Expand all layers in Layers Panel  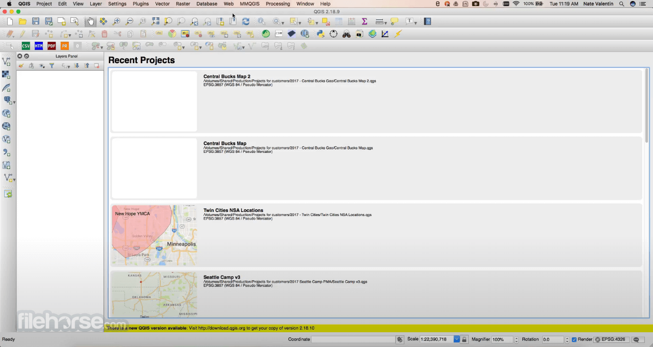pyautogui.click(x=77, y=66)
